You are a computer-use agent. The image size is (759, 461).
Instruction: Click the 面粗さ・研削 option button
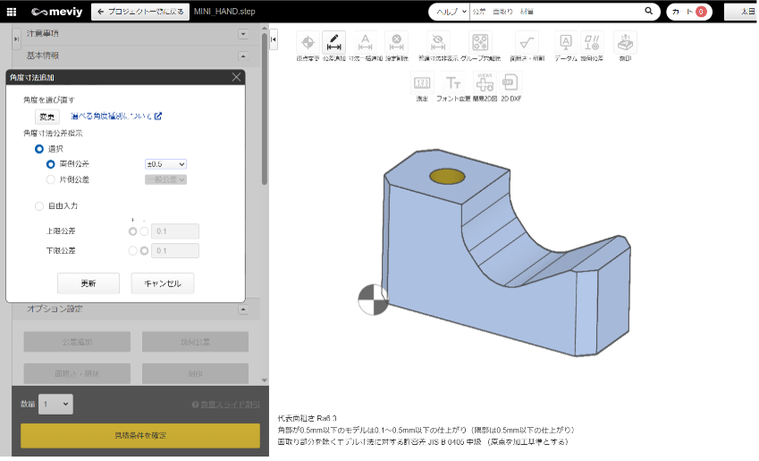[x=77, y=373]
